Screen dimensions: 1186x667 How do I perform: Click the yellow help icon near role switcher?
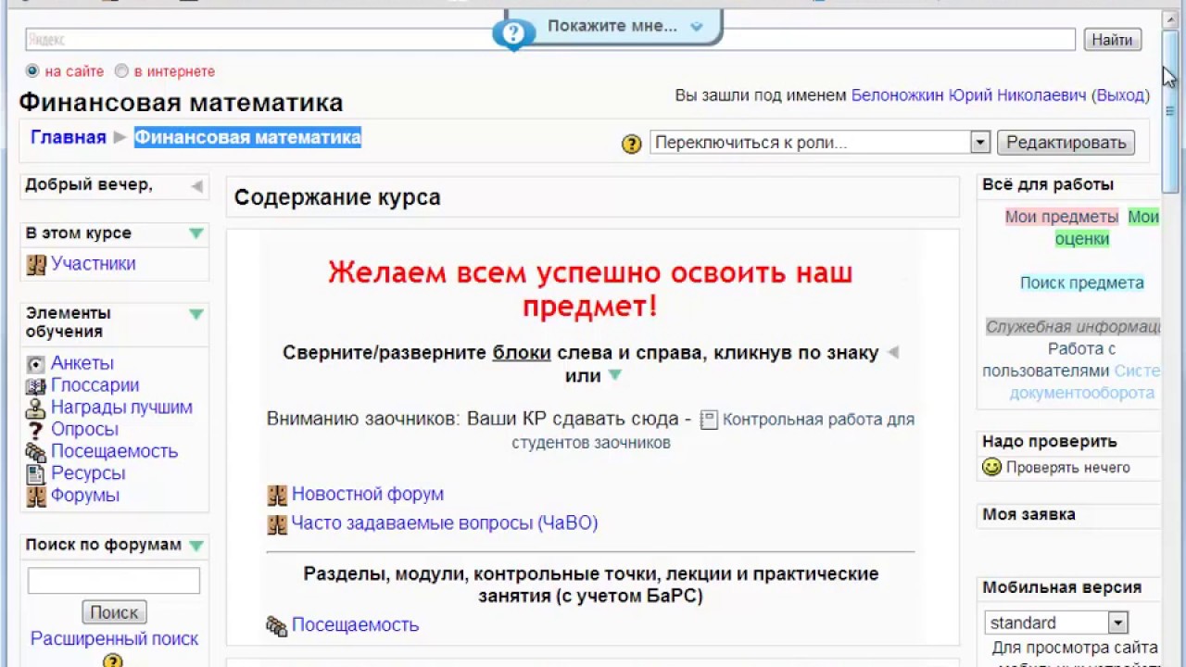632,144
